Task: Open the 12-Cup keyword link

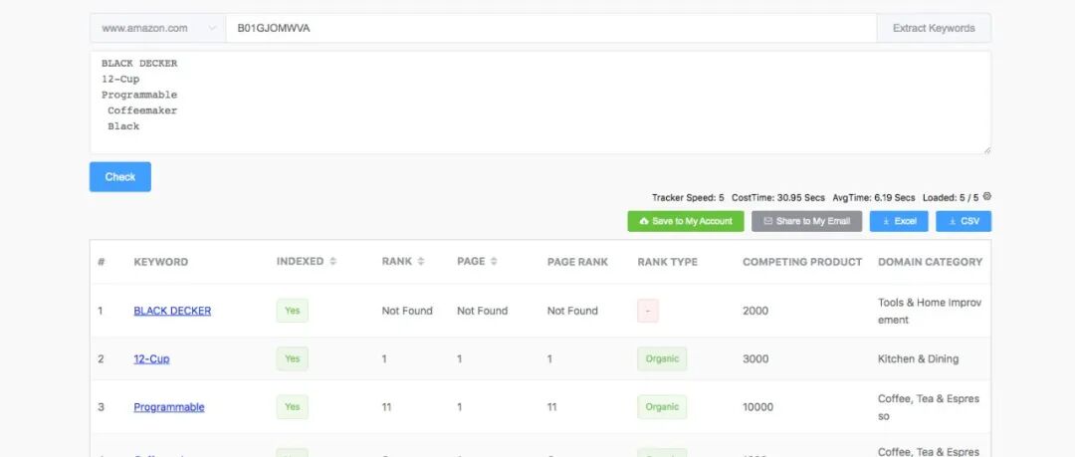Action: click(x=151, y=358)
